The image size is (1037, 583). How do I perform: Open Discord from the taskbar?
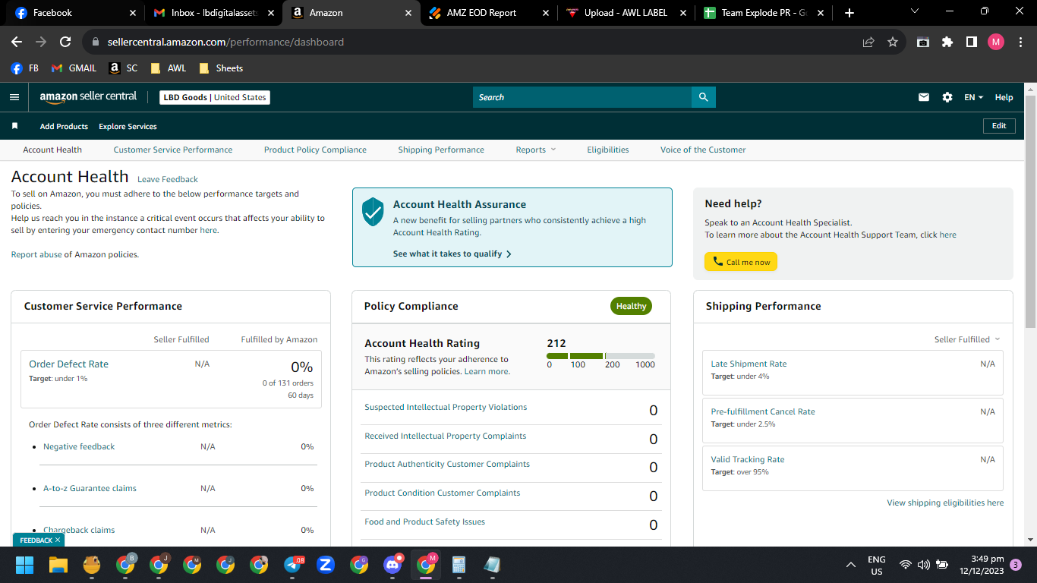tap(393, 565)
